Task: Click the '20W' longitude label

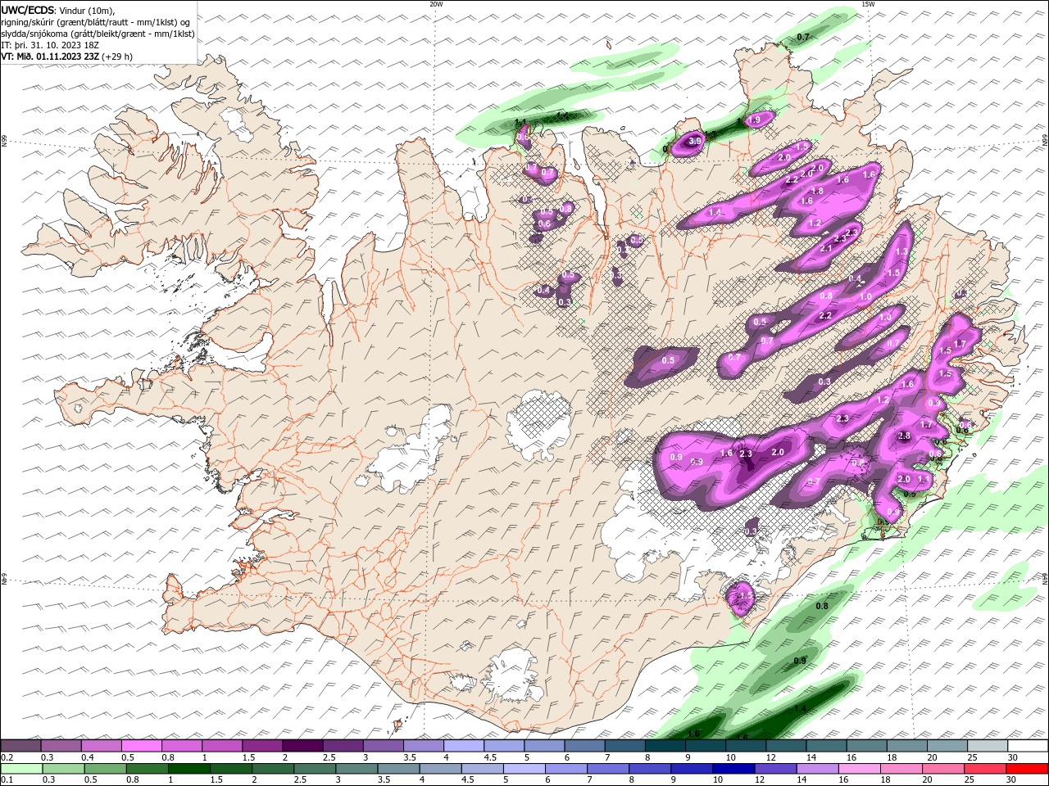Action: point(436,4)
